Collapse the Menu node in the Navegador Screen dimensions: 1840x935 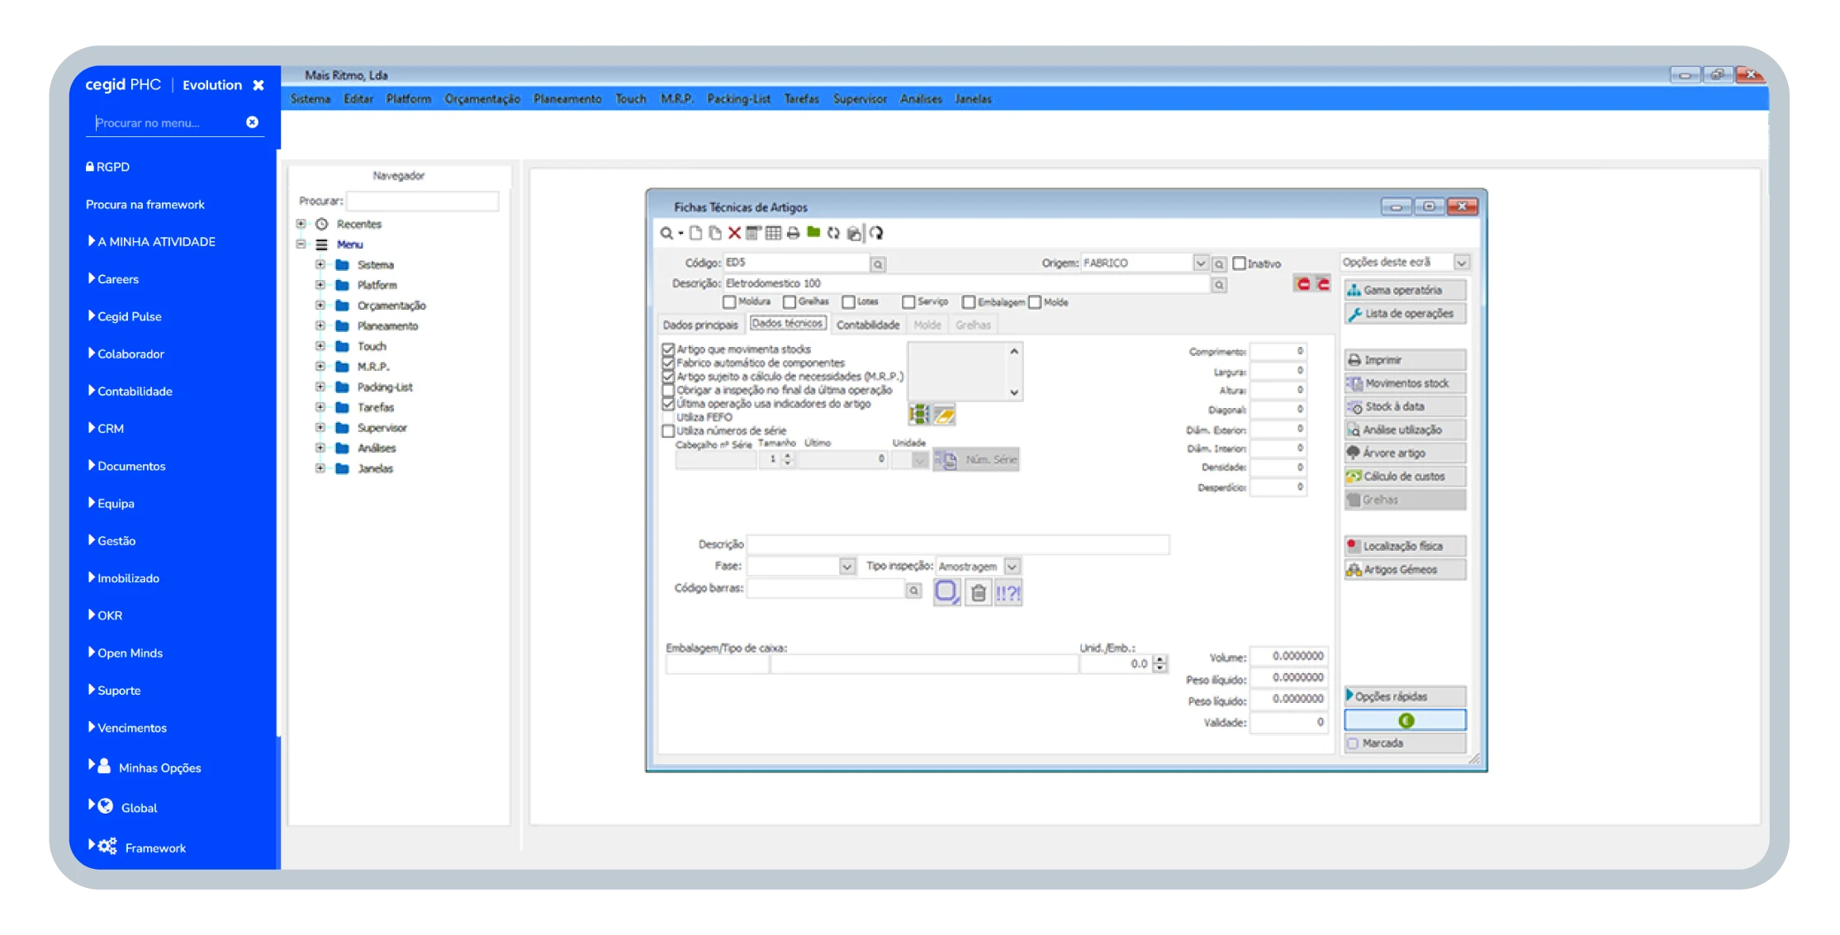pyautogui.click(x=301, y=244)
